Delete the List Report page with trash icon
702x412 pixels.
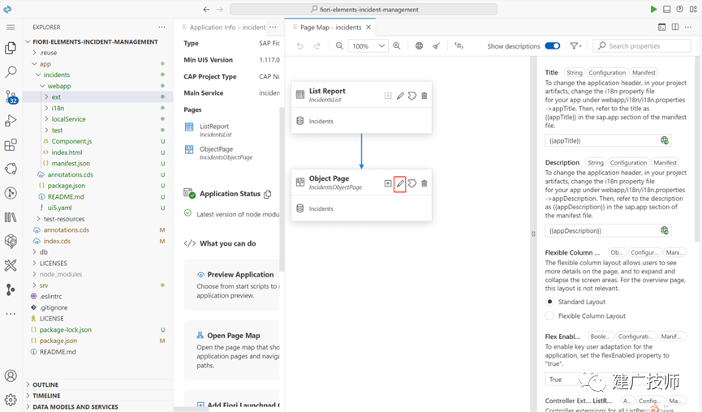pos(424,96)
